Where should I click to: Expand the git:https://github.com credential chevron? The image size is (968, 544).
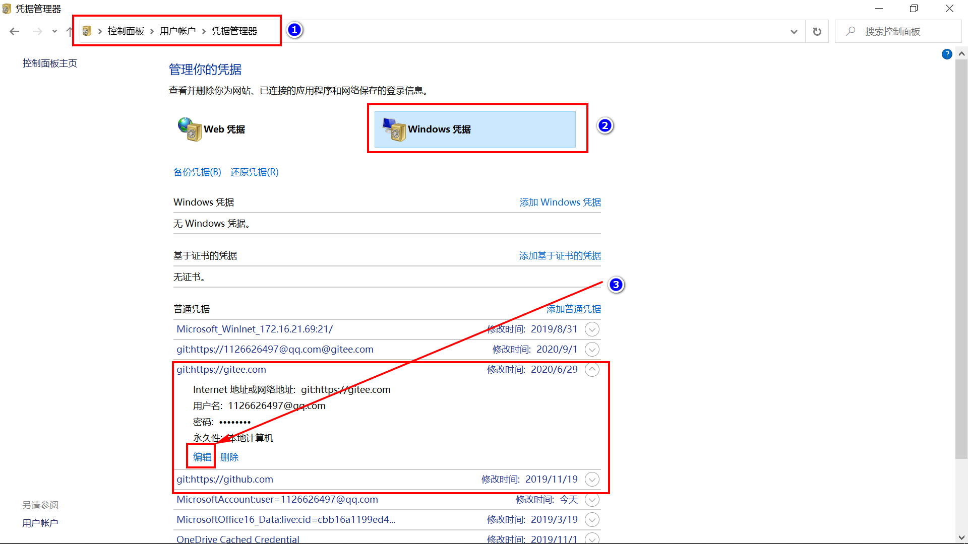(x=592, y=480)
